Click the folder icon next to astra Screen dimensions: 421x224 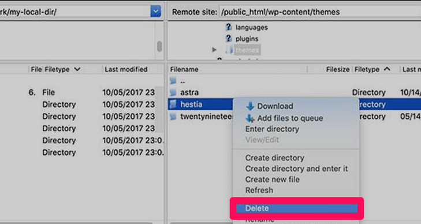coord(173,92)
